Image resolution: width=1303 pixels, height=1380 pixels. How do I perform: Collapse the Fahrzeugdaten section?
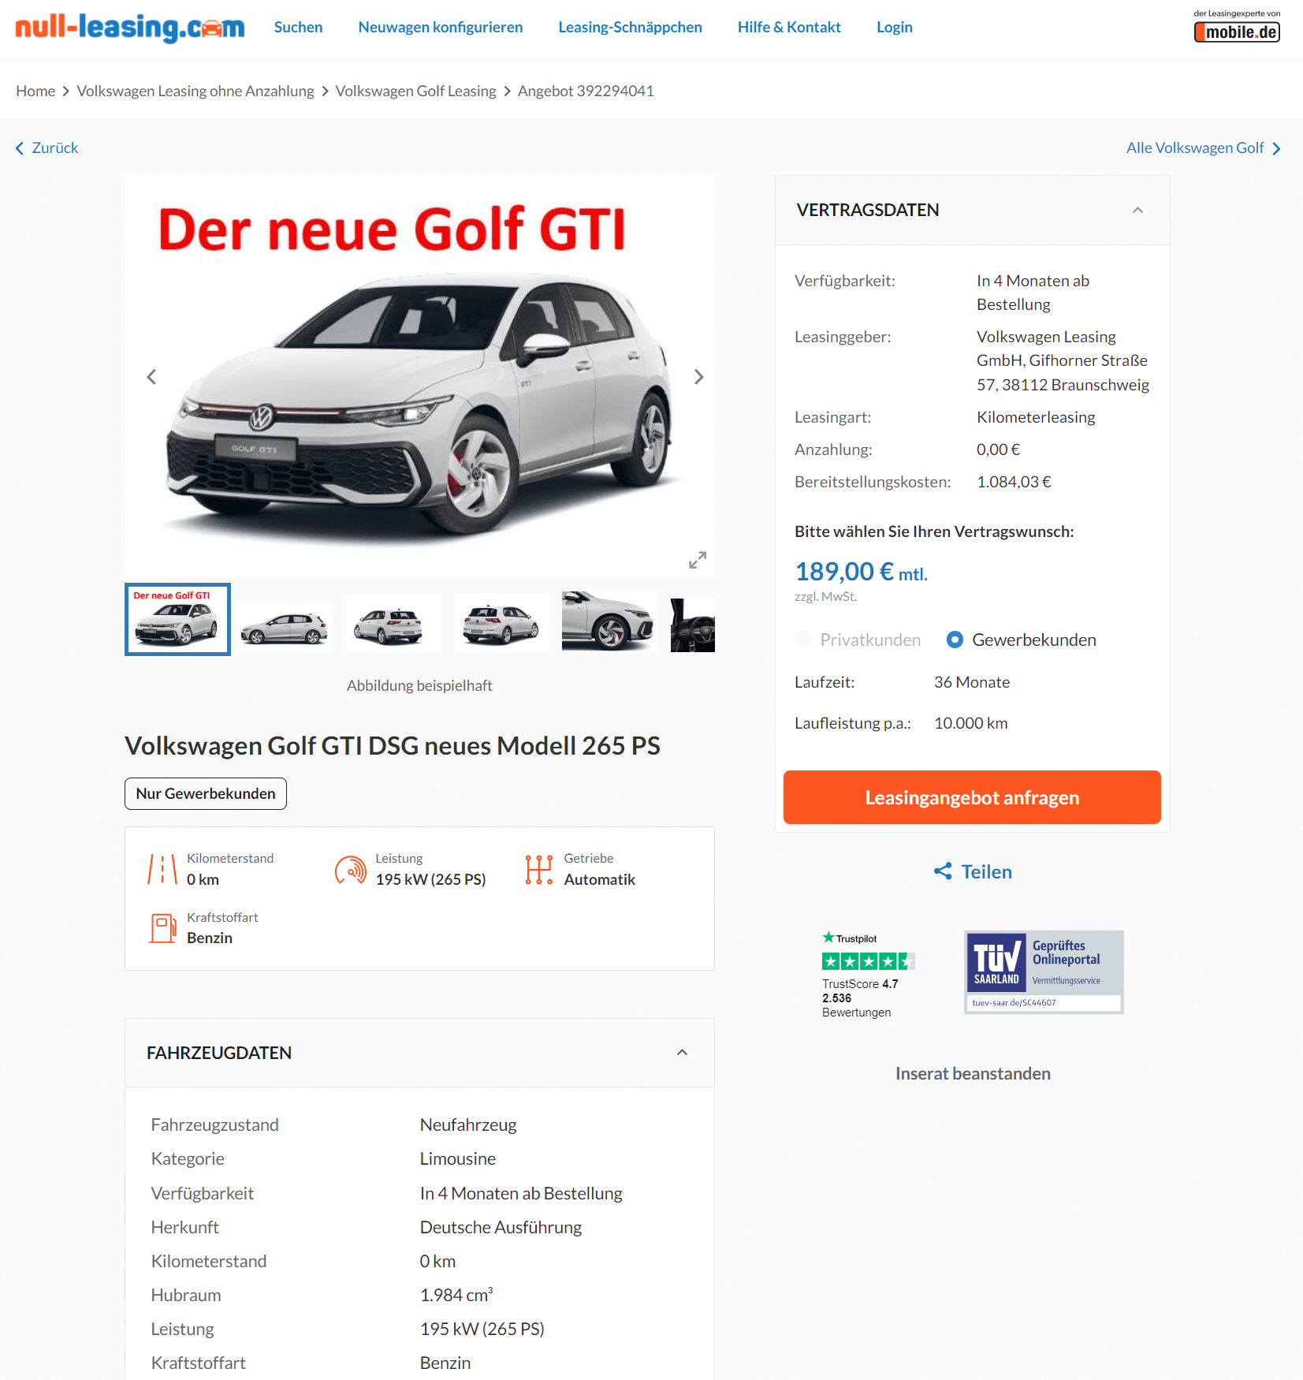pos(683,1052)
